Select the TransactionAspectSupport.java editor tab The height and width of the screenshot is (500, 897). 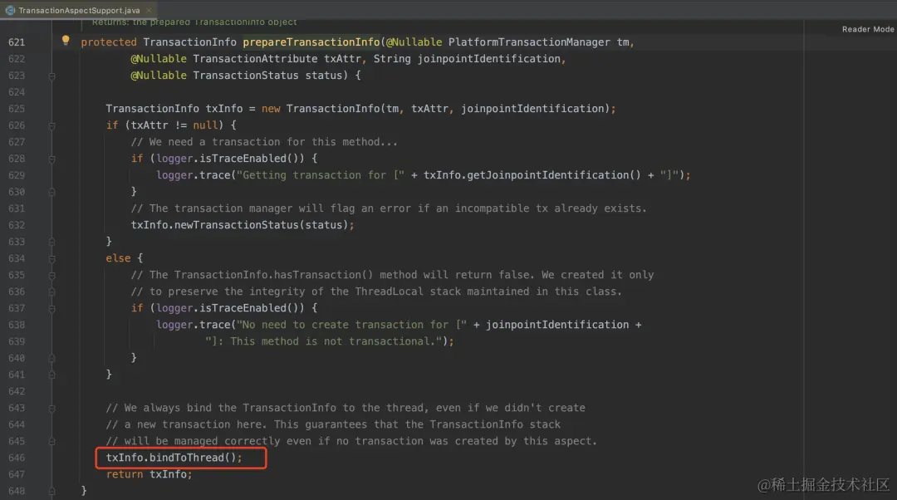pyautogui.click(x=79, y=10)
